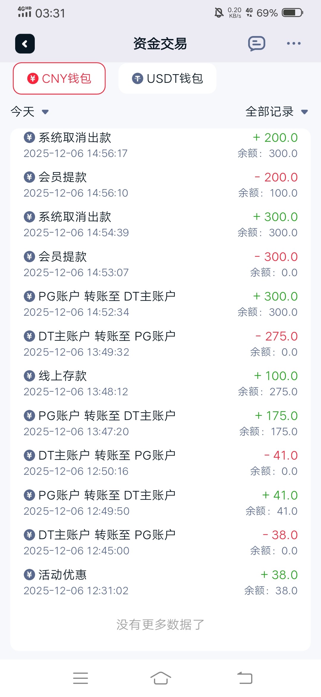Tap the yen icon beside 活动优惠
Image resolution: width=321 pixels, height=697 pixels.
tap(29, 575)
